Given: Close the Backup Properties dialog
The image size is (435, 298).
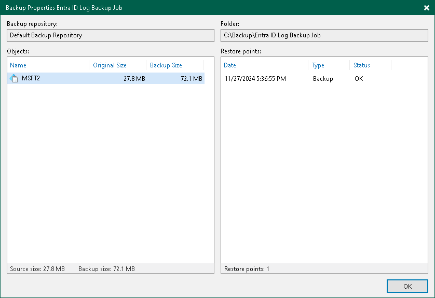Looking at the screenshot, I should tap(427, 8).
